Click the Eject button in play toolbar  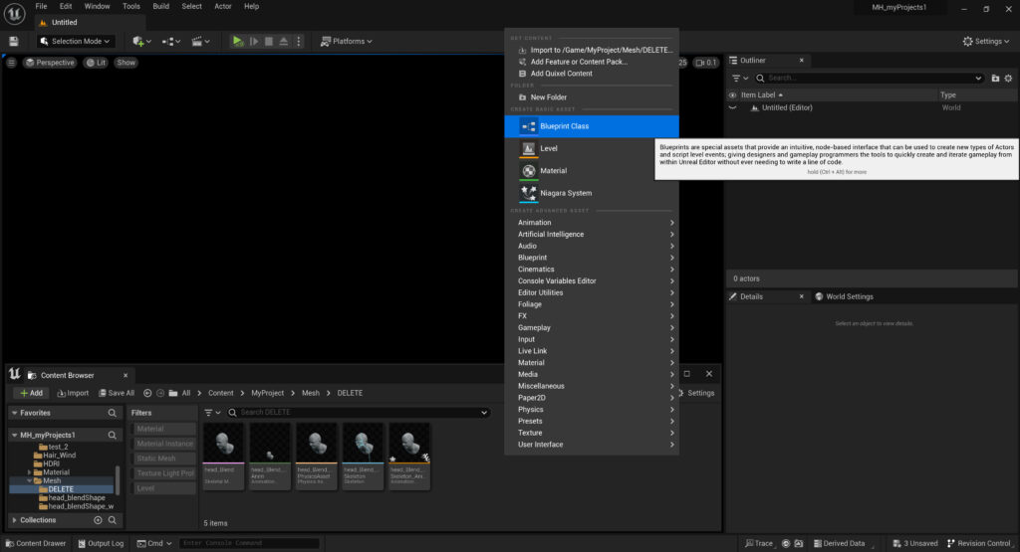coord(284,41)
